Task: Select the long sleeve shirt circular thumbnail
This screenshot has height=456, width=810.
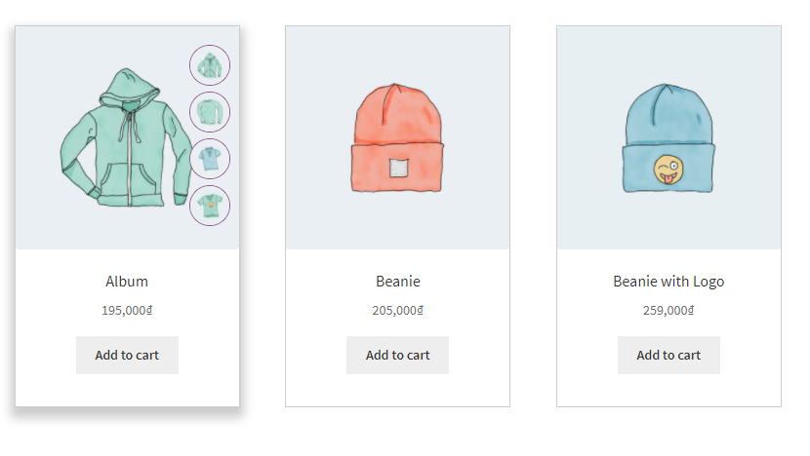Action: [210, 112]
